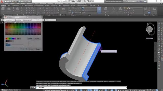Click the search binoculars icon in title bar
Screen dimensions: 163x91
(x=124, y=2)
